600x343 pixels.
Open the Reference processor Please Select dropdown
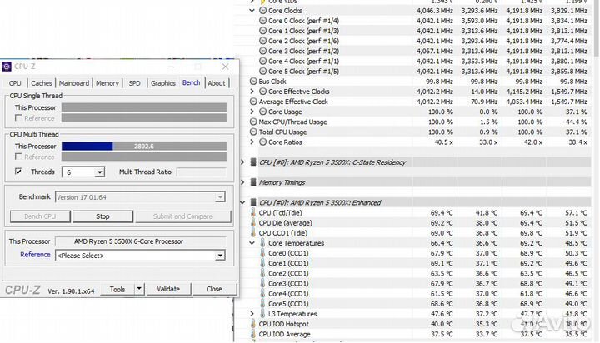coord(220,256)
